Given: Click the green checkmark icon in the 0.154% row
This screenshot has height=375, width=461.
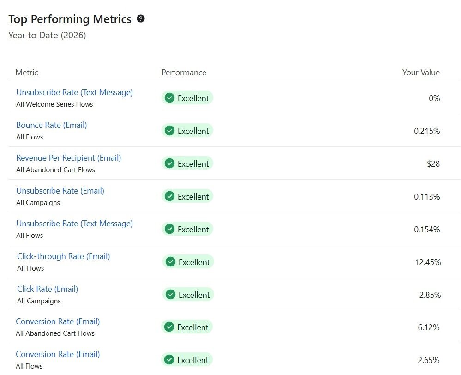Looking at the screenshot, I should (170, 229).
